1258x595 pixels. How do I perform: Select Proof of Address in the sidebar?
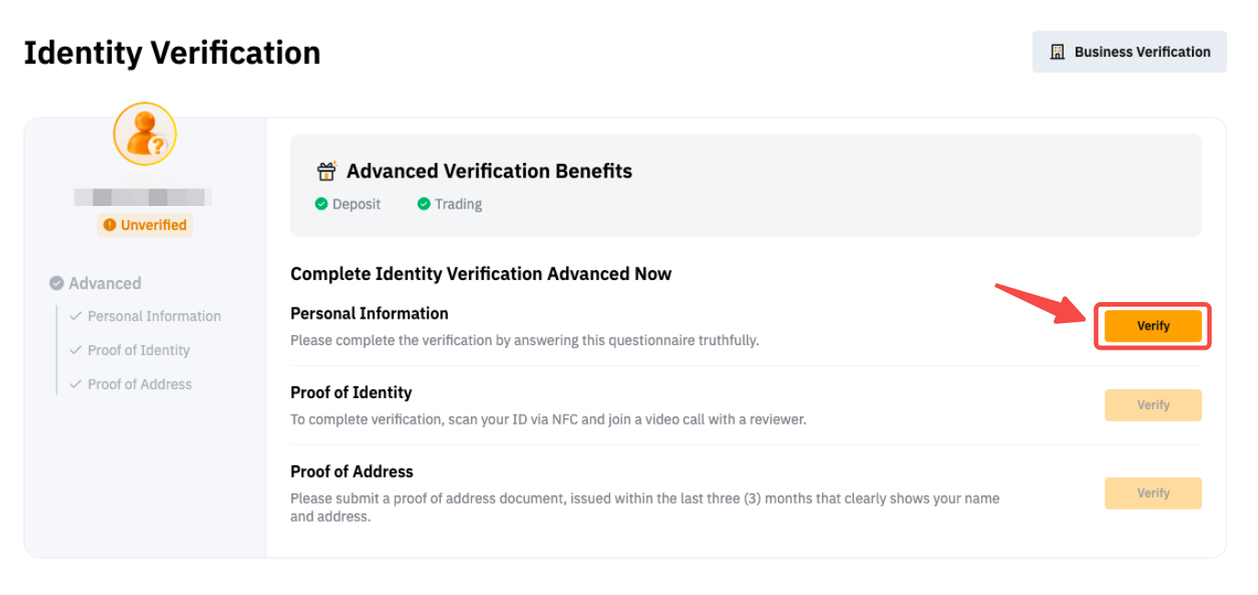(x=139, y=384)
